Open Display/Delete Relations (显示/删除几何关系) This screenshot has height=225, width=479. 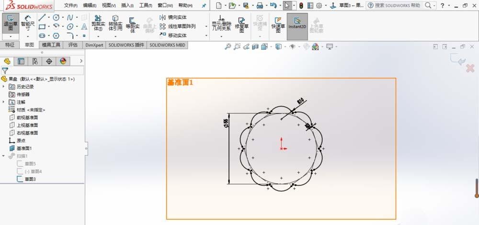tap(221, 23)
